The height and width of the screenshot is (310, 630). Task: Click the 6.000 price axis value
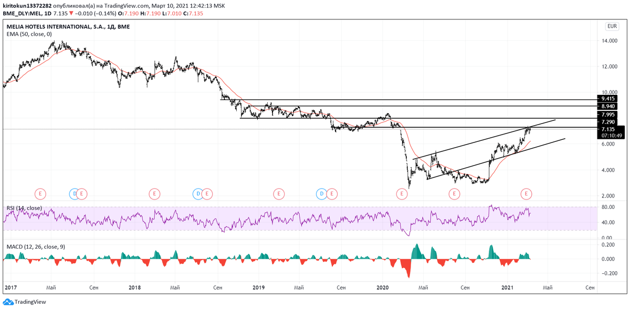point(609,144)
